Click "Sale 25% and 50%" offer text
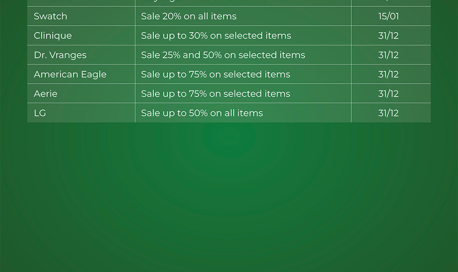This screenshot has height=272, width=458. click(223, 55)
